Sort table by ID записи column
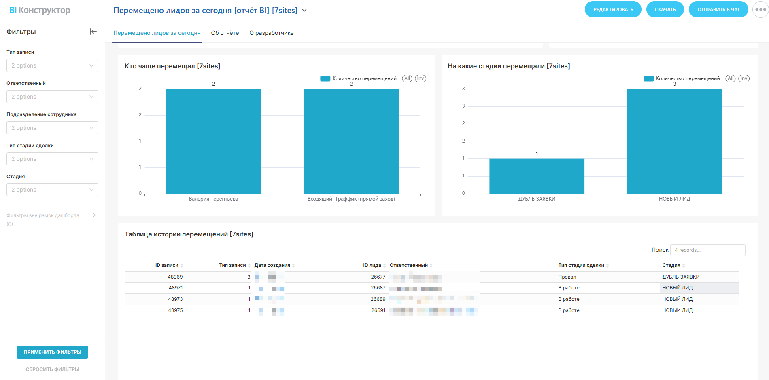The height and width of the screenshot is (380, 769). (x=167, y=265)
